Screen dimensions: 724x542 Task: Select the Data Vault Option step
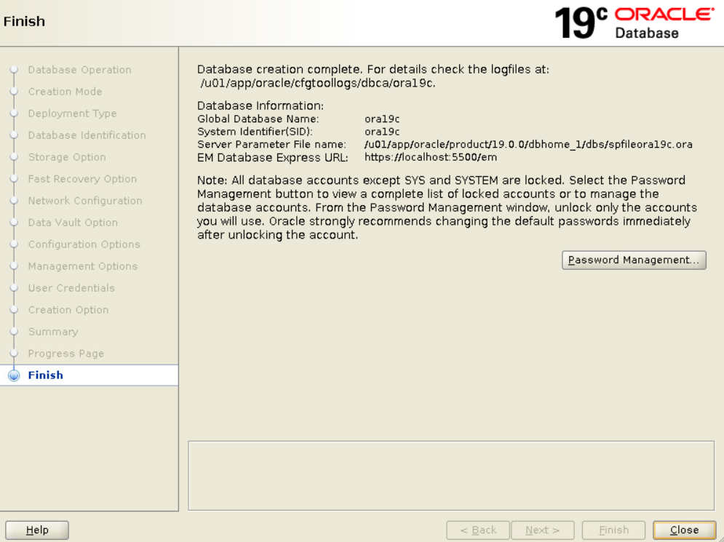tap(73, 223)
